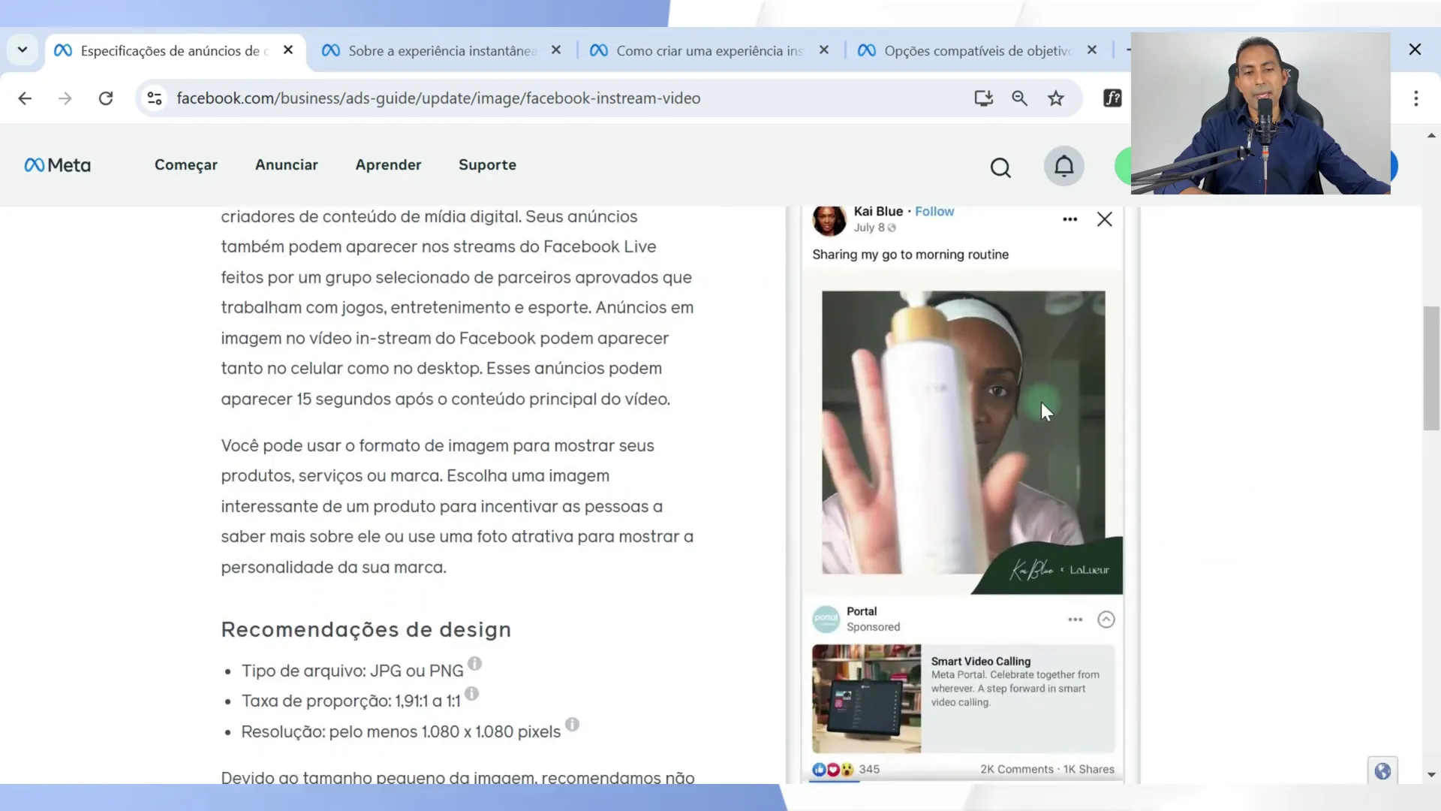This screenshot has width=1441, height=811.
Task: Click the page reload icon
Action: 106,98
